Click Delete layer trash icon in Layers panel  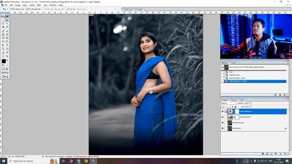[285, 154]
